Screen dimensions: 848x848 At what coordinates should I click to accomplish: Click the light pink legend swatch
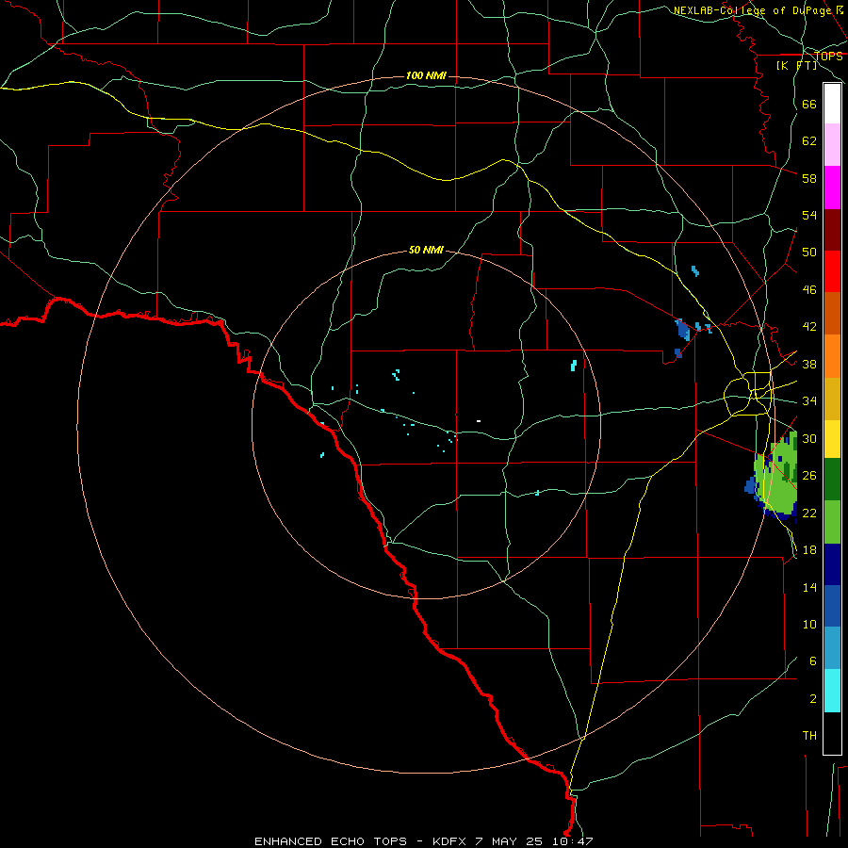pyautogui.click(x=832, y=144)
